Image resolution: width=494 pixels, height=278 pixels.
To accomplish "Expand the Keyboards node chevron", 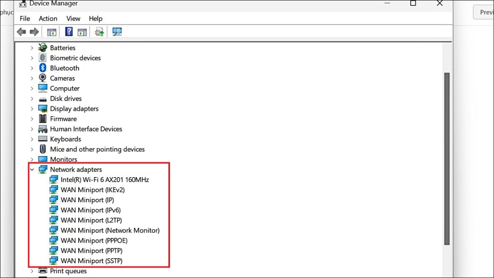I will point(32,139).
